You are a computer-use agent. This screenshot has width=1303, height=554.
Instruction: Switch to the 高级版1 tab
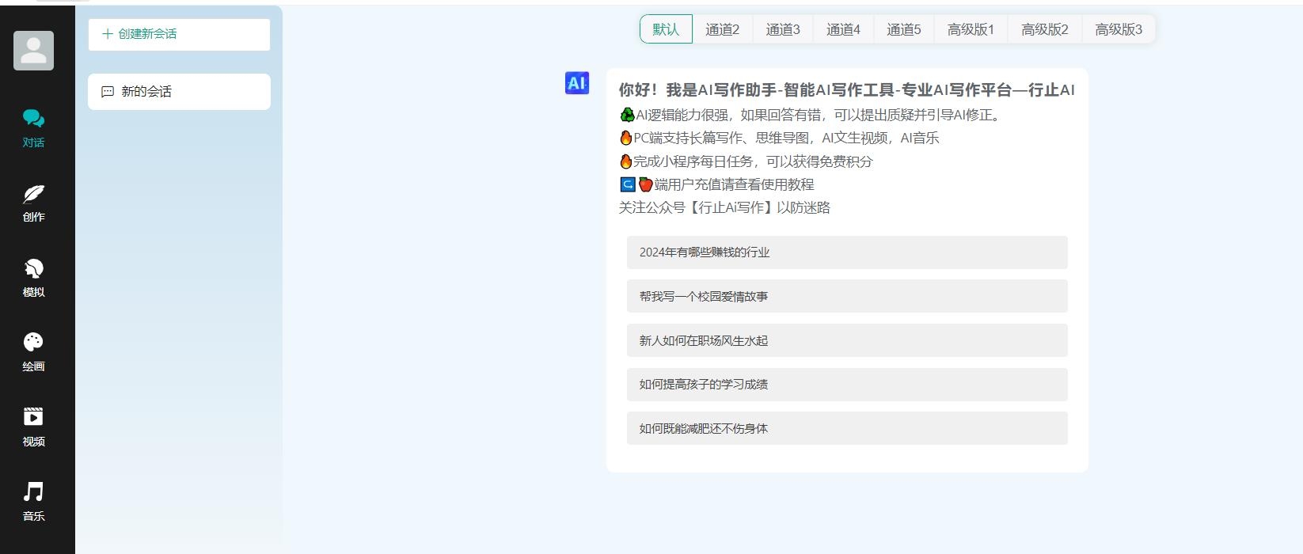971,29
